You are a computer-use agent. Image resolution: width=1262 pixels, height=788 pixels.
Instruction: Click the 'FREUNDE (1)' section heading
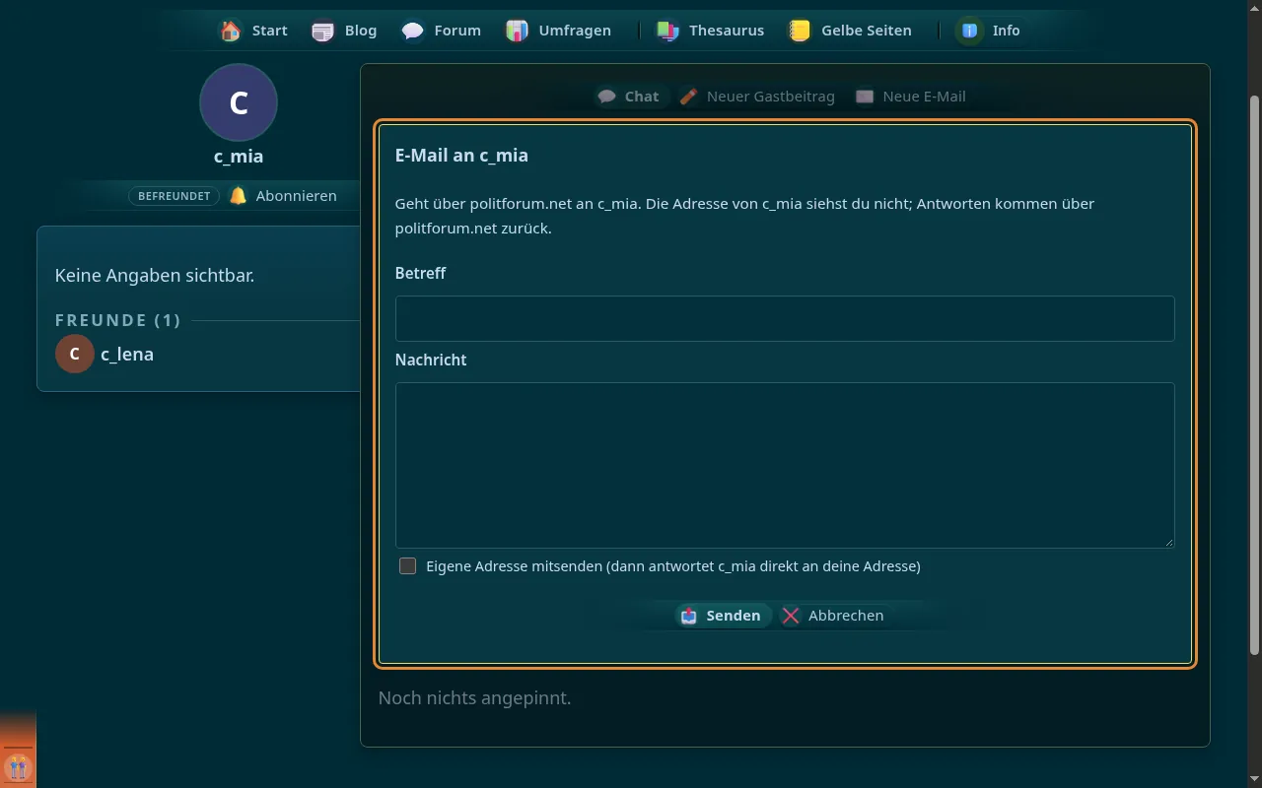[118, 320]
